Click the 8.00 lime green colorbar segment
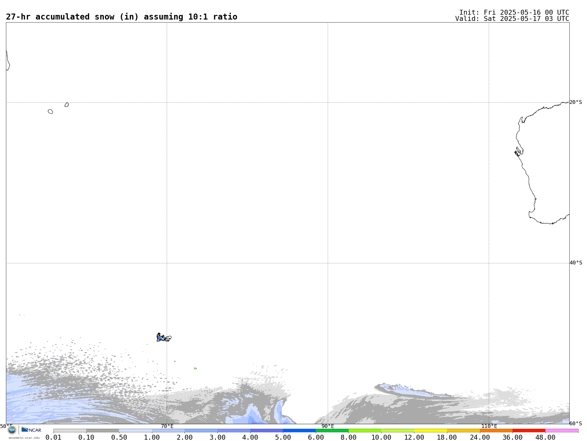Viewport: 587px width, 441px height. pyautogui.click(x=365, y=431)
